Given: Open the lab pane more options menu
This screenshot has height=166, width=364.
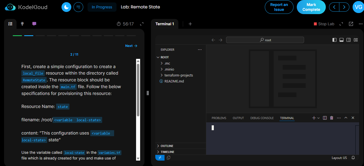Looking at the screenshot, I should click(x=360, y=24).
